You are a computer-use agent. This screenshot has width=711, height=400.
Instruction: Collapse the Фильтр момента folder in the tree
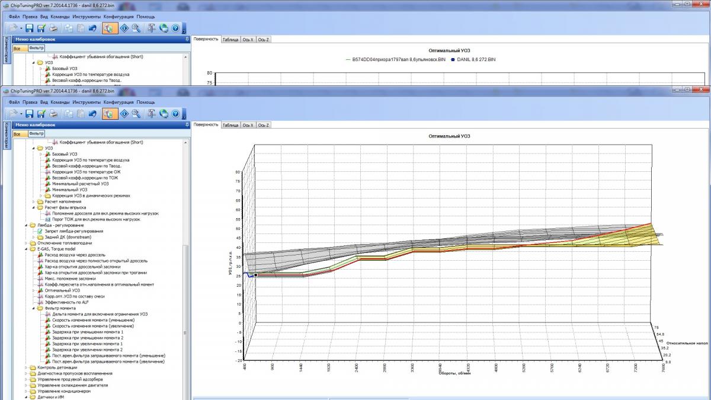(33, 308)
